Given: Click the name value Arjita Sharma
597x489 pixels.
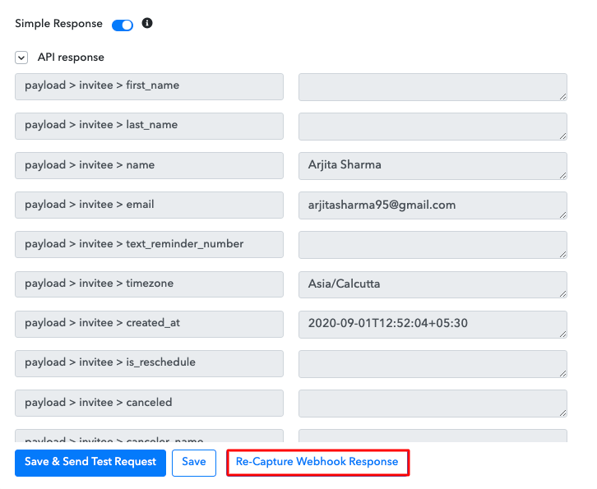Looking at the screenshot, I should pyautogui.click(x=432, y=165).
